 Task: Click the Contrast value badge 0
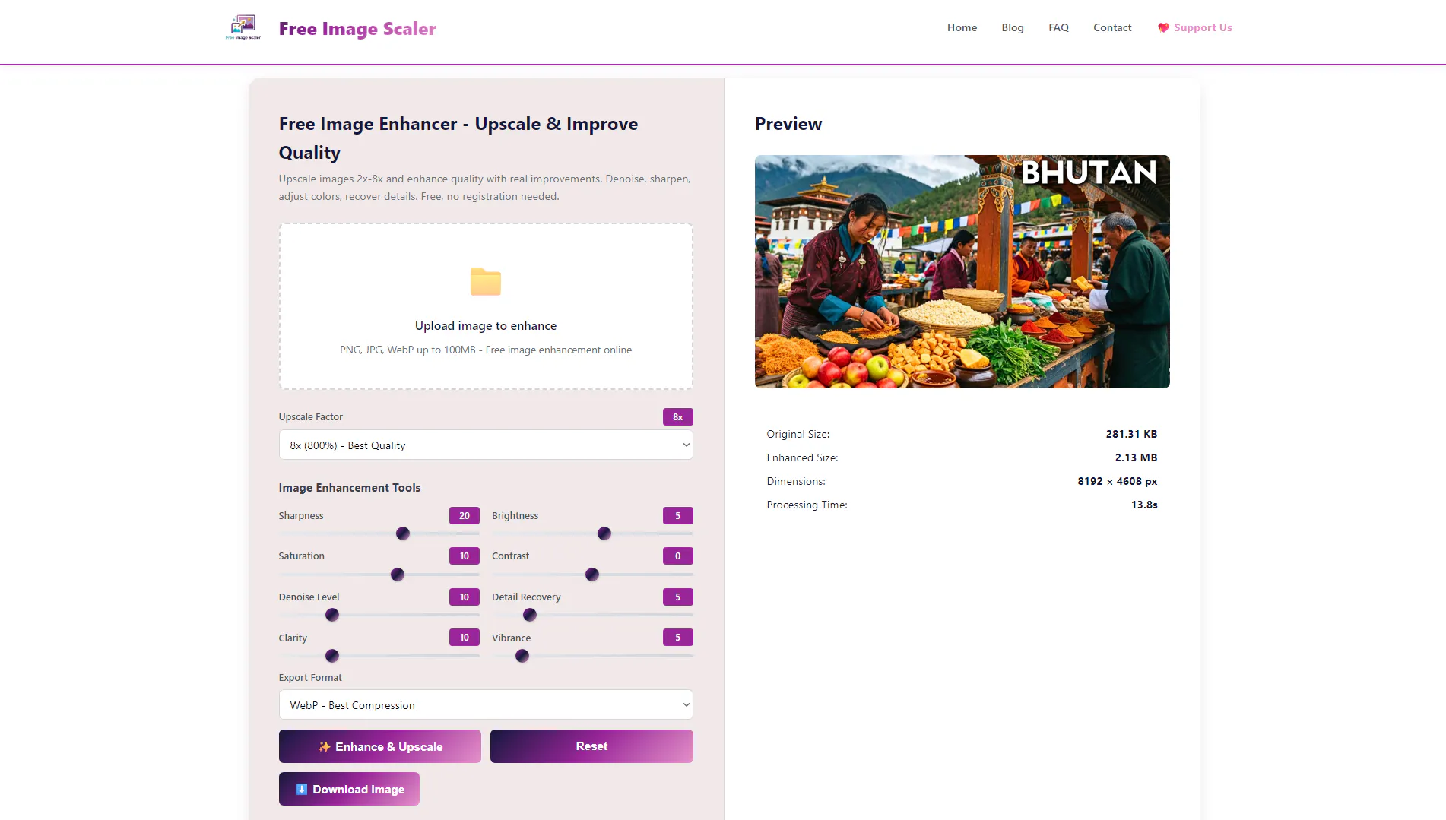[677, 556]
